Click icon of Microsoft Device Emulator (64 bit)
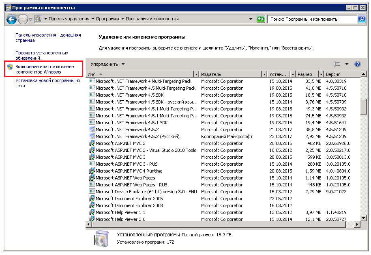Viewport: 371px width, 255px height. point(92,191)
